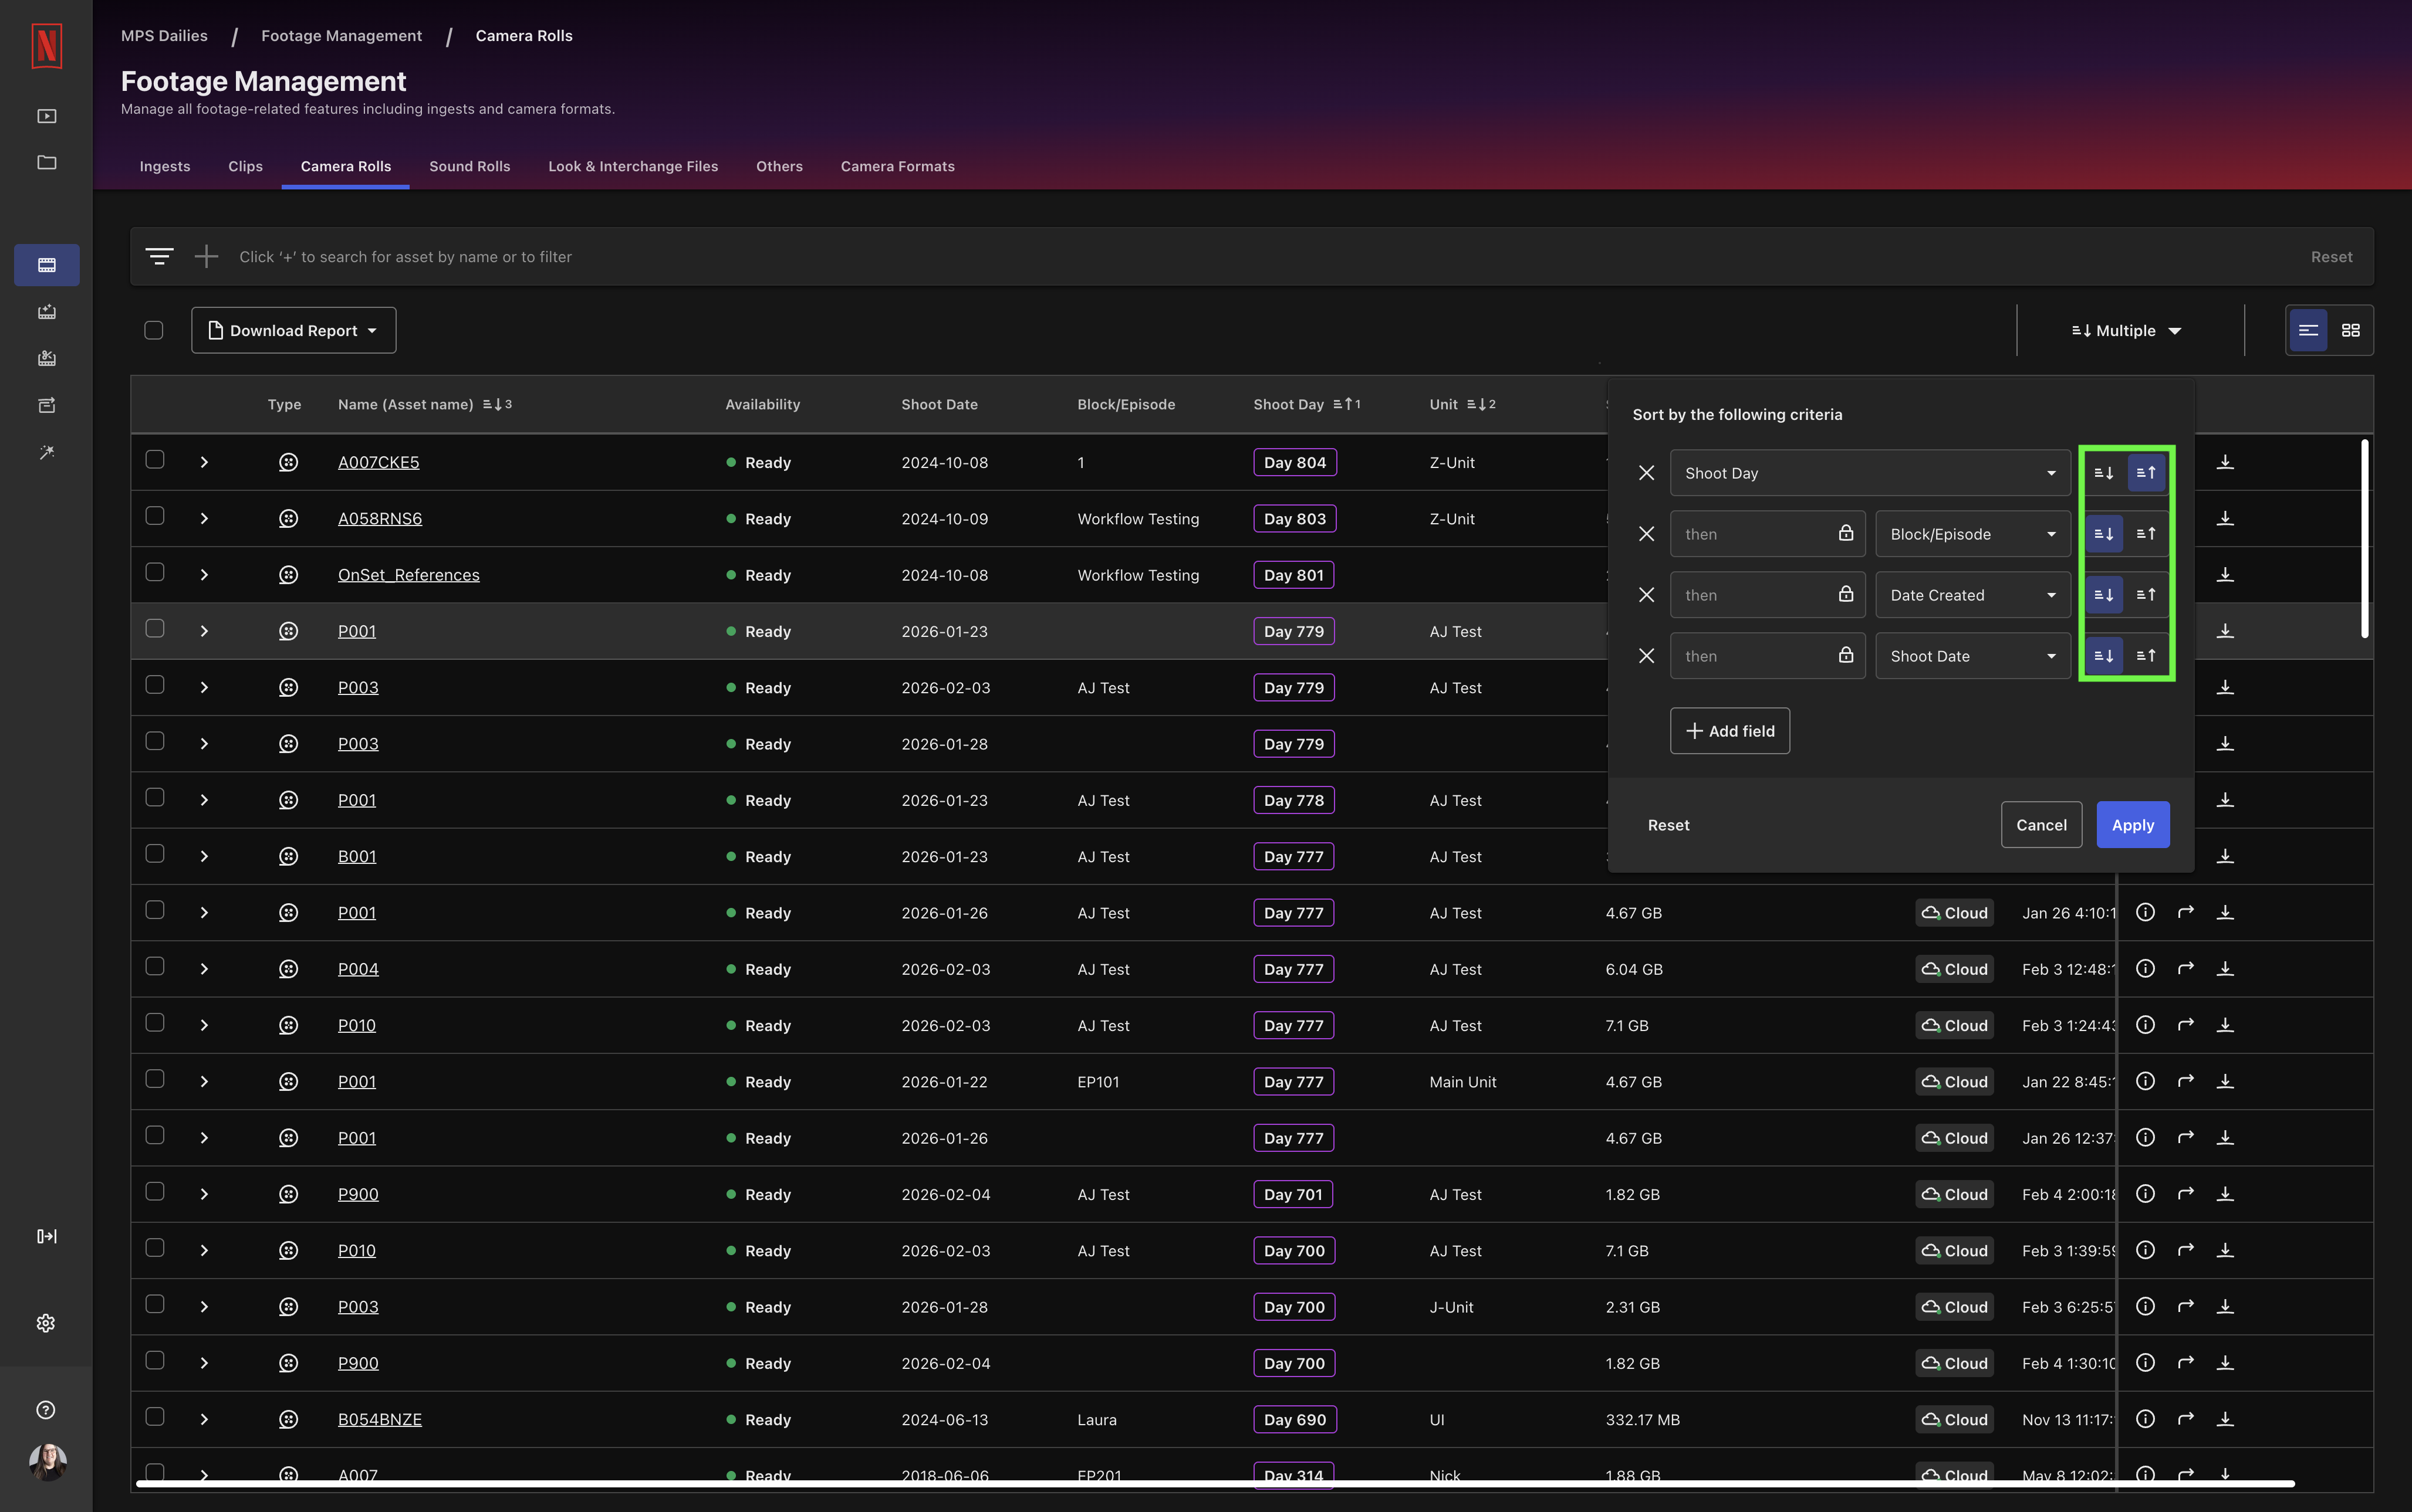Screen dimensions: 2412x1512
Task: Expand the OnSet_References row
Action: [x=204, y=574]
